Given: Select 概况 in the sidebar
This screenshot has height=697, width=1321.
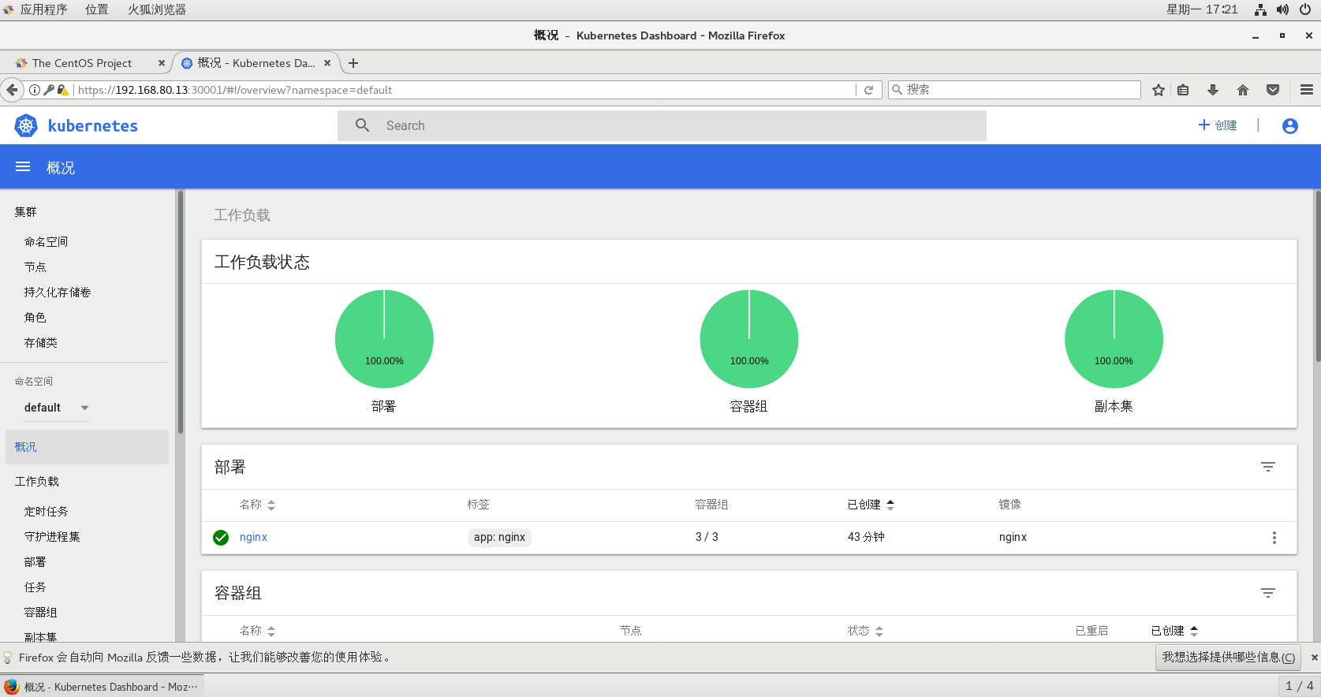Looking at the screenshot, I should click(87, 447).
